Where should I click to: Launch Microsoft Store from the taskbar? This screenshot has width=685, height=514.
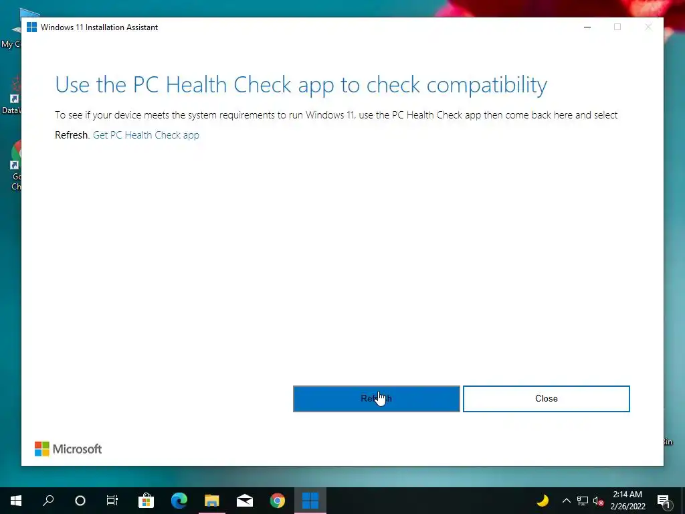[146, 501]
